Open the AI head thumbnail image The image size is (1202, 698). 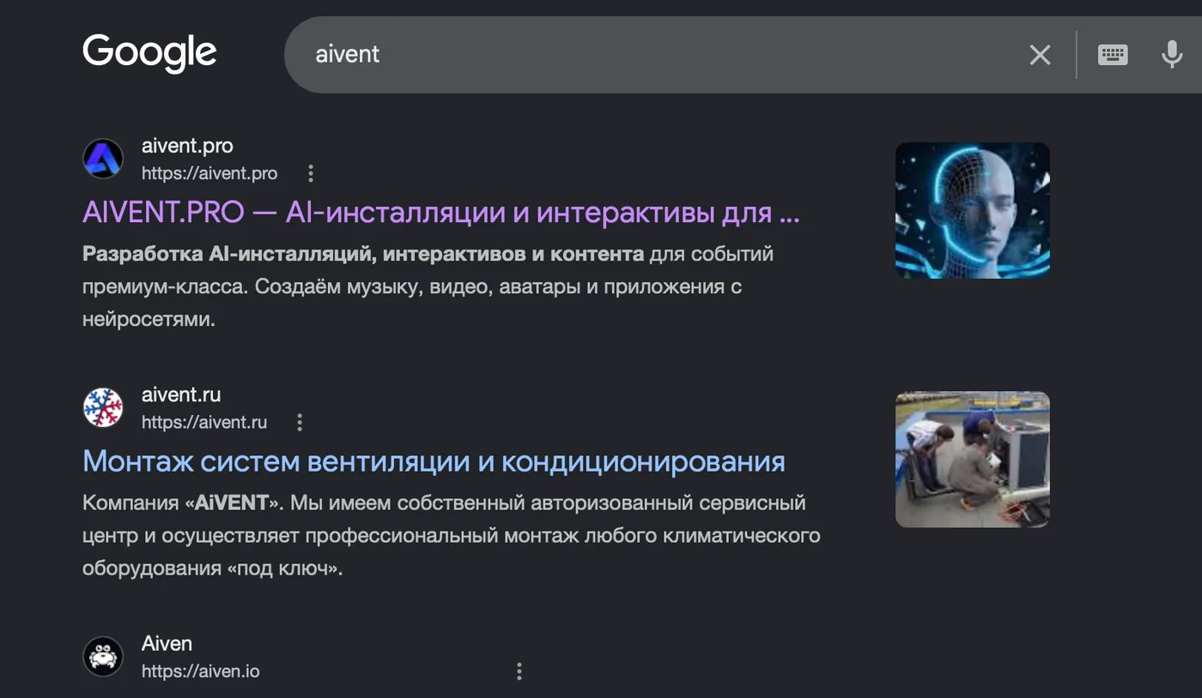pyautogui.click(x=973, y=210)
